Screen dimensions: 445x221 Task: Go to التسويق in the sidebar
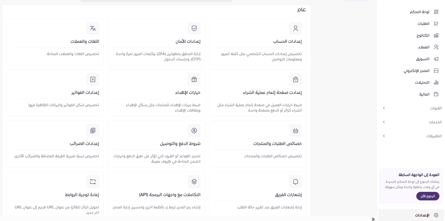coord(423,59)
